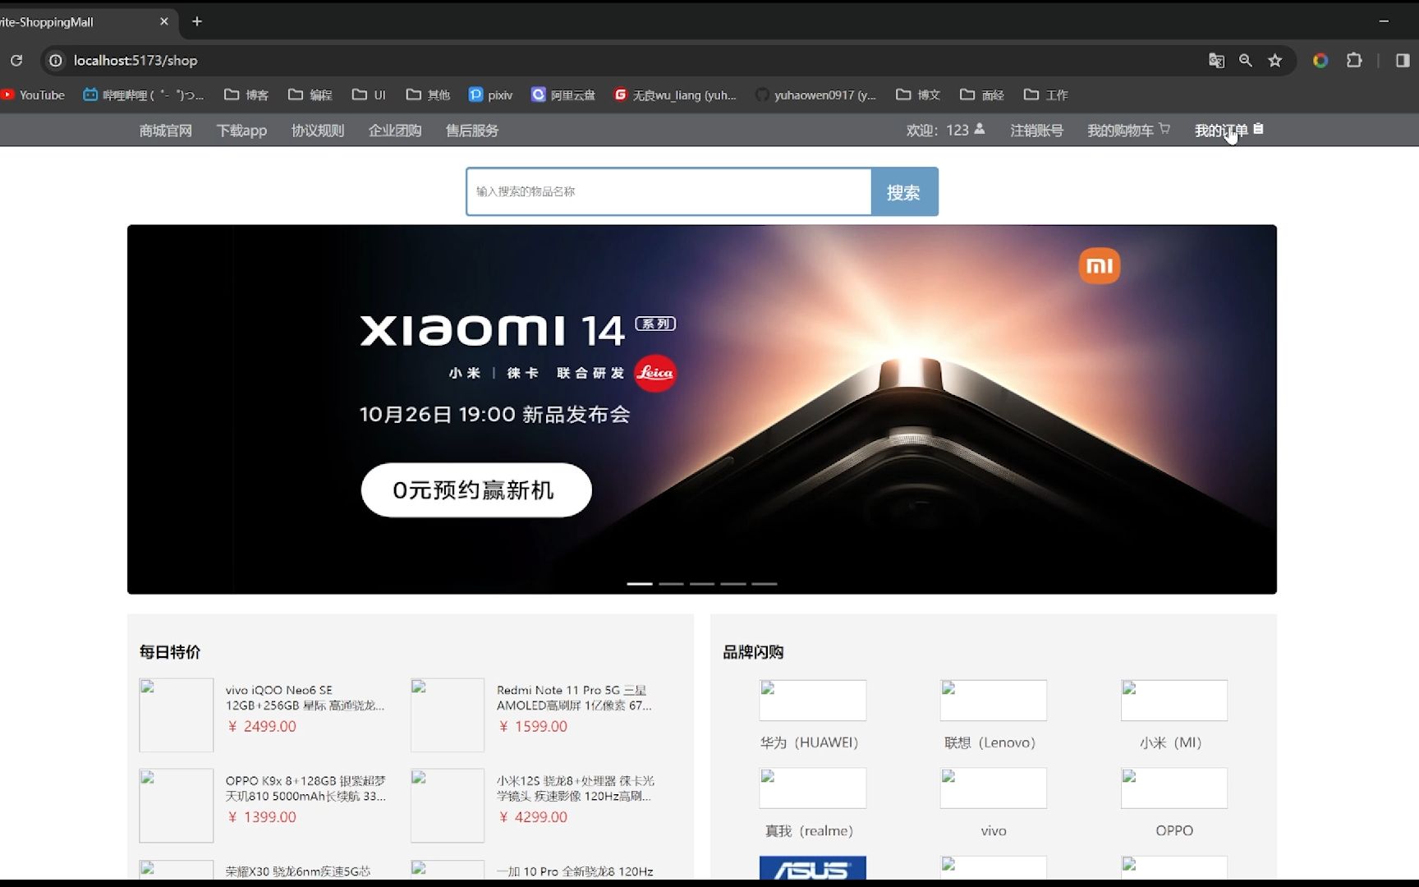This screenshot has height=887, width=1419.
Task: Open the 真我 (realme) brand logo
Action: click(813, 788)
